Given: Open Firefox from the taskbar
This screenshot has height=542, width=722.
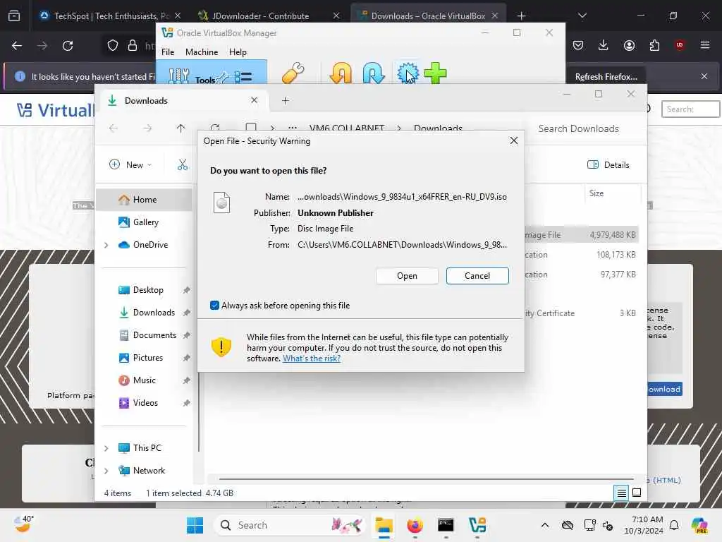Looking at the screenshot, I should click(x=415, y=525).
